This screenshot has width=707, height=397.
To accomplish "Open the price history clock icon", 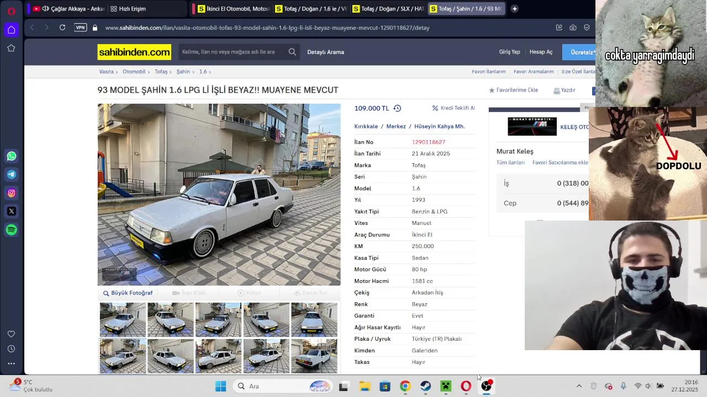I will [397, 108].
